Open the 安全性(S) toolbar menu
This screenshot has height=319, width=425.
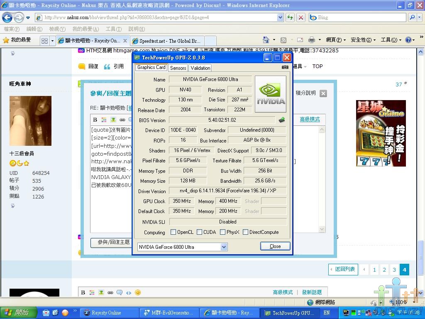pyautogui.click(x=363, y=40)
